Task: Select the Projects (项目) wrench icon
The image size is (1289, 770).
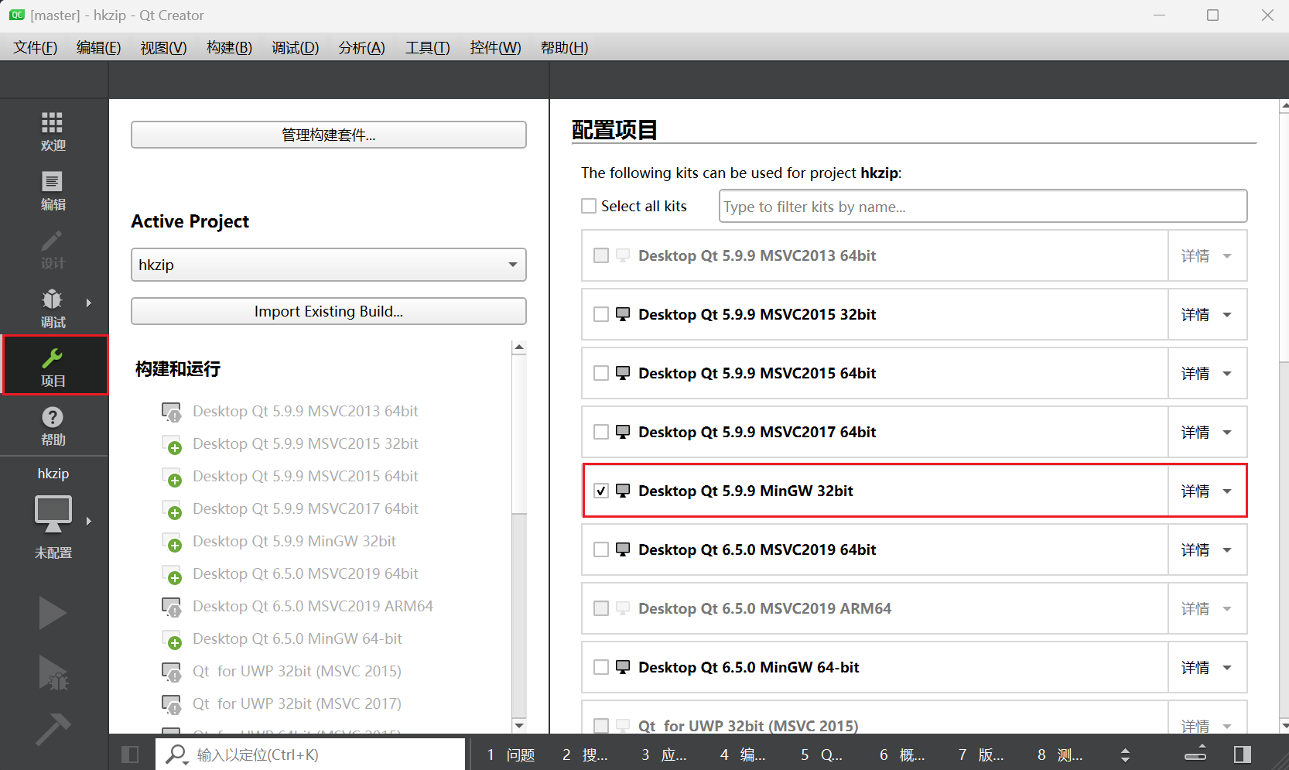Action: pyautogui.click(x=53, y=358)
